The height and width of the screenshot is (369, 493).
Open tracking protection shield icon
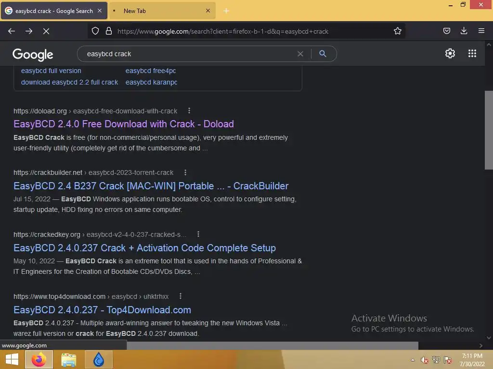coord(95,31)
